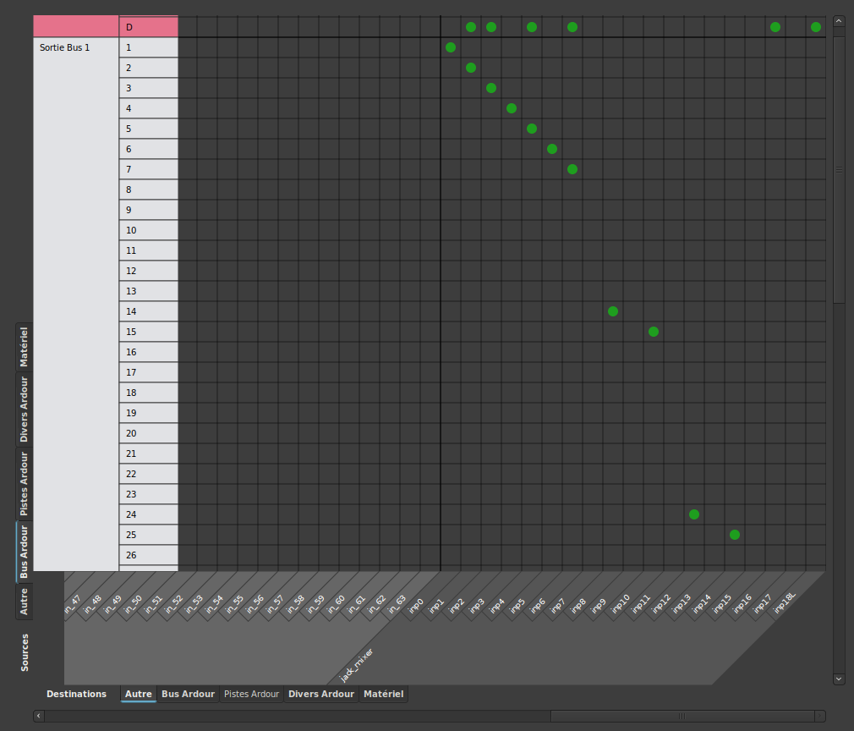
Task: Click the vertical scrollbar up arrow
Action: [x=839, y=21]
